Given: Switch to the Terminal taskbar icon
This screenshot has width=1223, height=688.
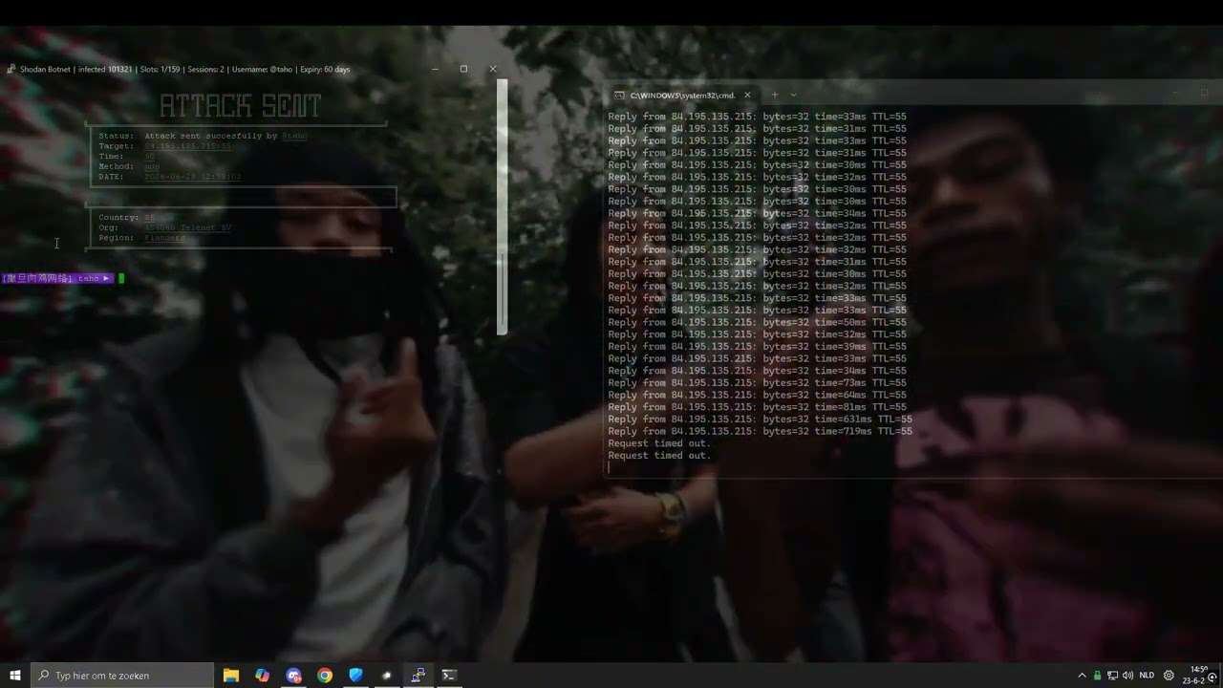Looking at the screenshot, I should 449,676.
